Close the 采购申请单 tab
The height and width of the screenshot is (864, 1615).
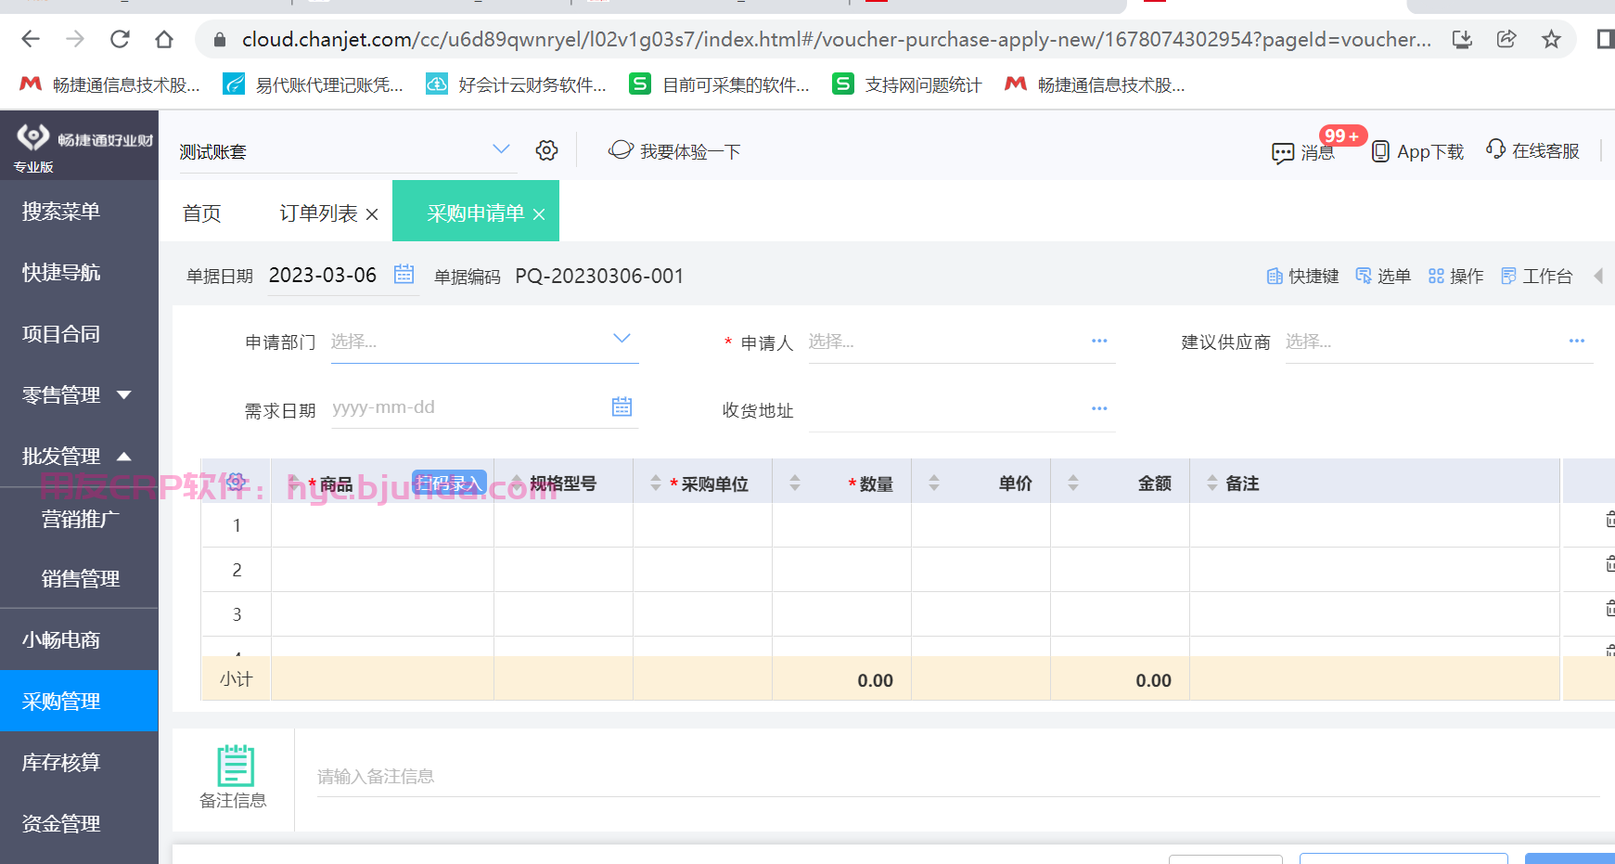539,214
